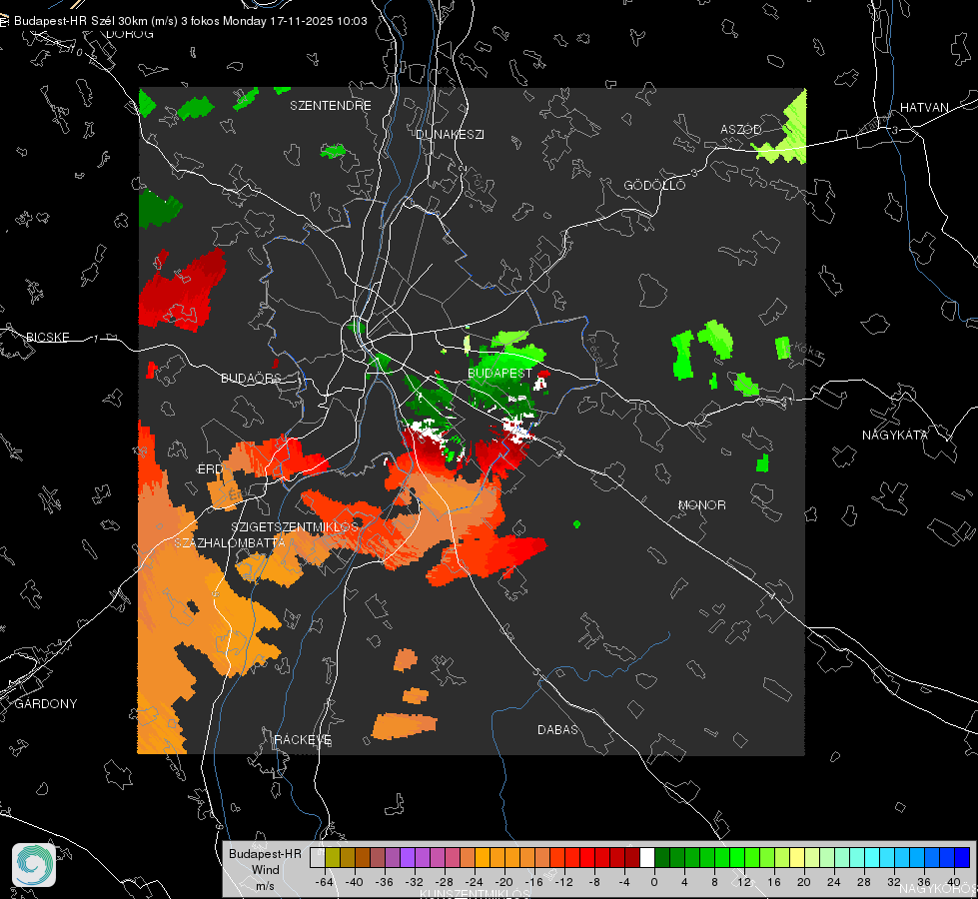Pick the yellow swatch above the 20 label
Viewport: 978px width, 899px height.
[797, 858]
